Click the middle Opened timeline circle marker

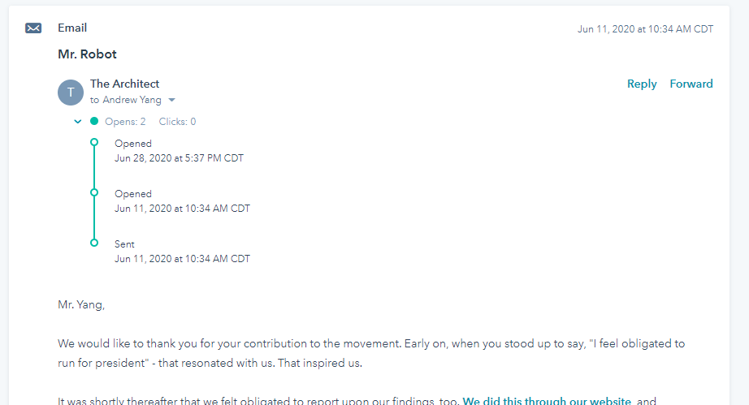[x=94, y=192]
